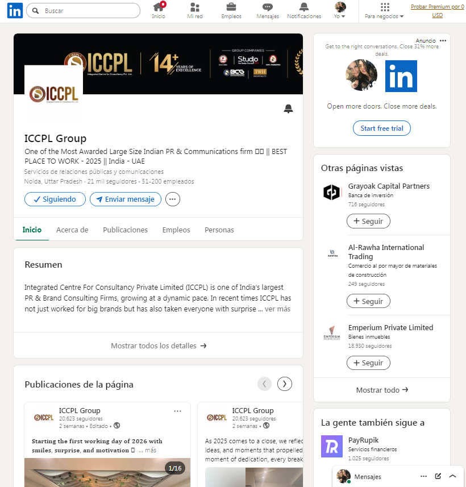
Task: Click Start free trial button
Action: [382, 128]
